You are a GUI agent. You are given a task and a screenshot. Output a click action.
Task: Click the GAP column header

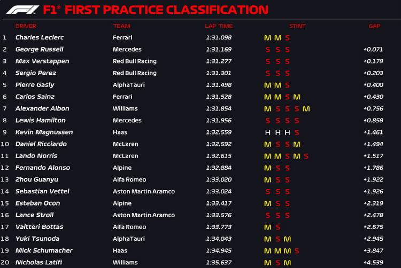pyautogui.click(x=374, y=26)
